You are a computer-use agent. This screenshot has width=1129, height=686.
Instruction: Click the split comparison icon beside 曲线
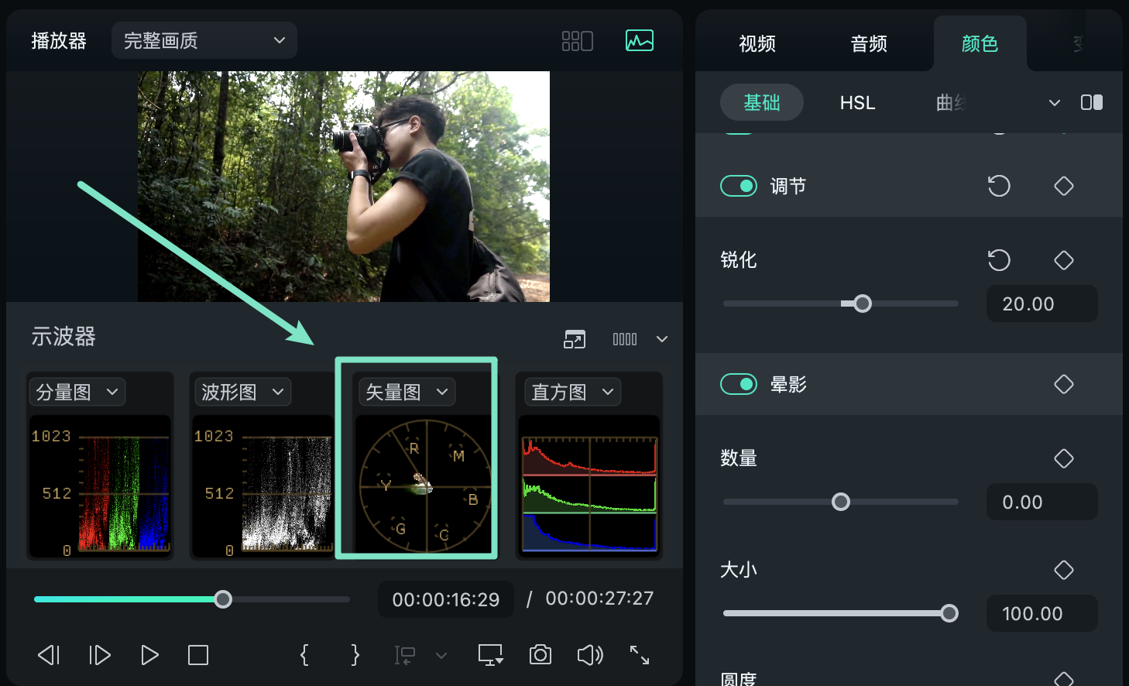click(1092, 101)
